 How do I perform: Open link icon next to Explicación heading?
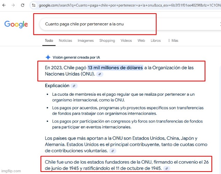pyautogui.click(x=74, y=86)
